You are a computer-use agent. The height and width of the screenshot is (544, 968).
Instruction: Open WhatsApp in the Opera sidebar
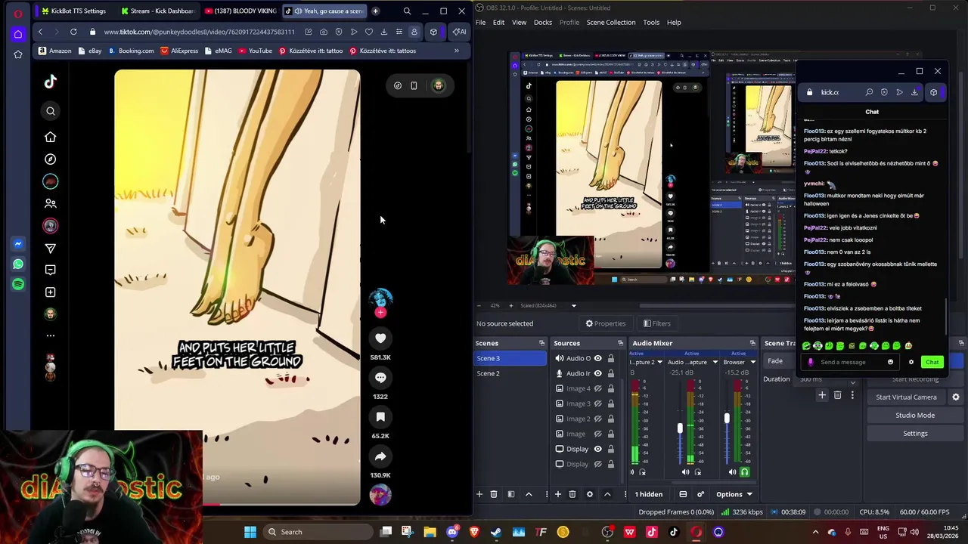(18, 264)
